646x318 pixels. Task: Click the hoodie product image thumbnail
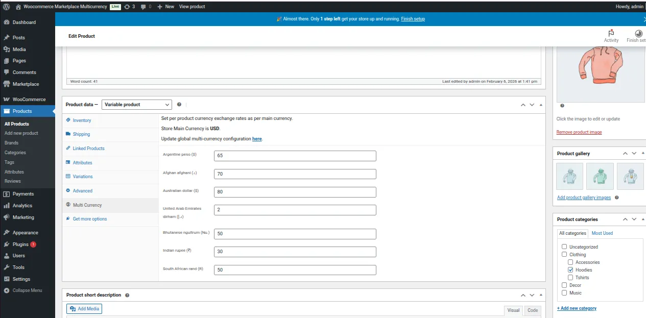(601, 67)
